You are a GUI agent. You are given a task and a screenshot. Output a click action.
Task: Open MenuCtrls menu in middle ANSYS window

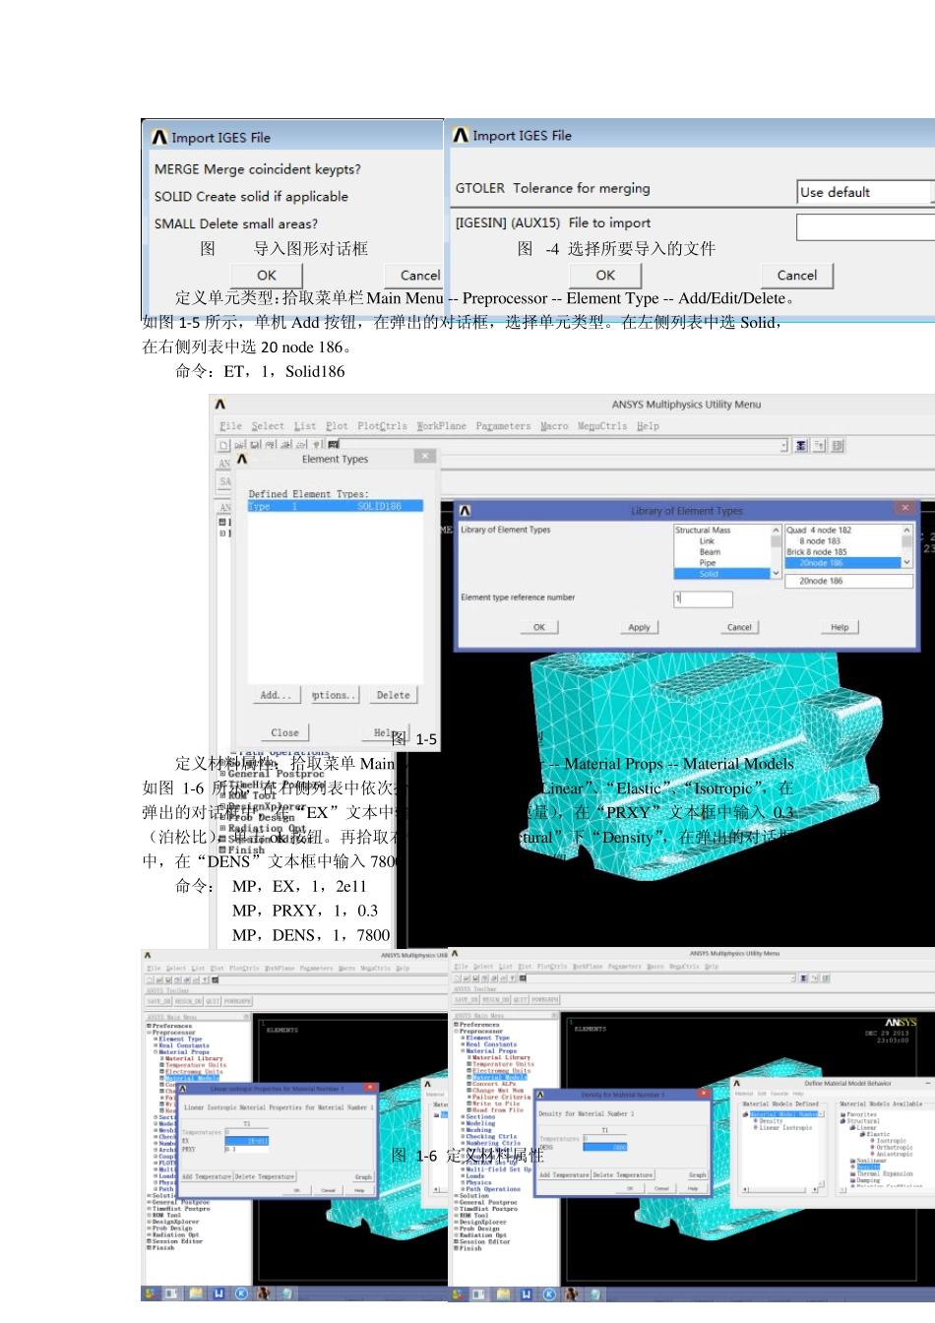pyautogui.click(x=602, y=426)
